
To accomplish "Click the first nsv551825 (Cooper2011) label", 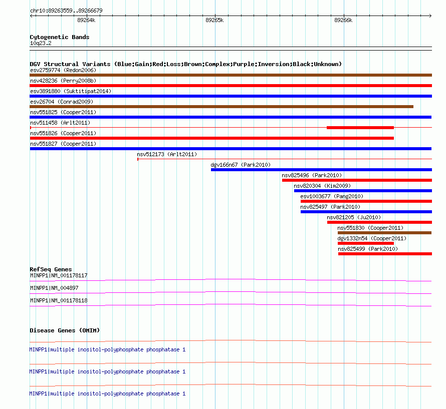I will pos(63,112).
